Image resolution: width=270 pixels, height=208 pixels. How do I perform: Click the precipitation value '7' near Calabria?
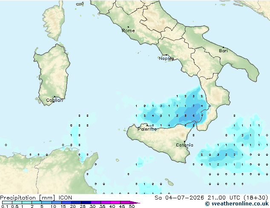click(x=193, y=106)
